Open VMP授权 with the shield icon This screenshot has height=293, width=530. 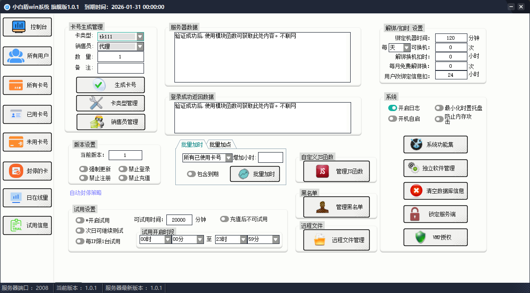pyautogui.click(x=435, y=237)
